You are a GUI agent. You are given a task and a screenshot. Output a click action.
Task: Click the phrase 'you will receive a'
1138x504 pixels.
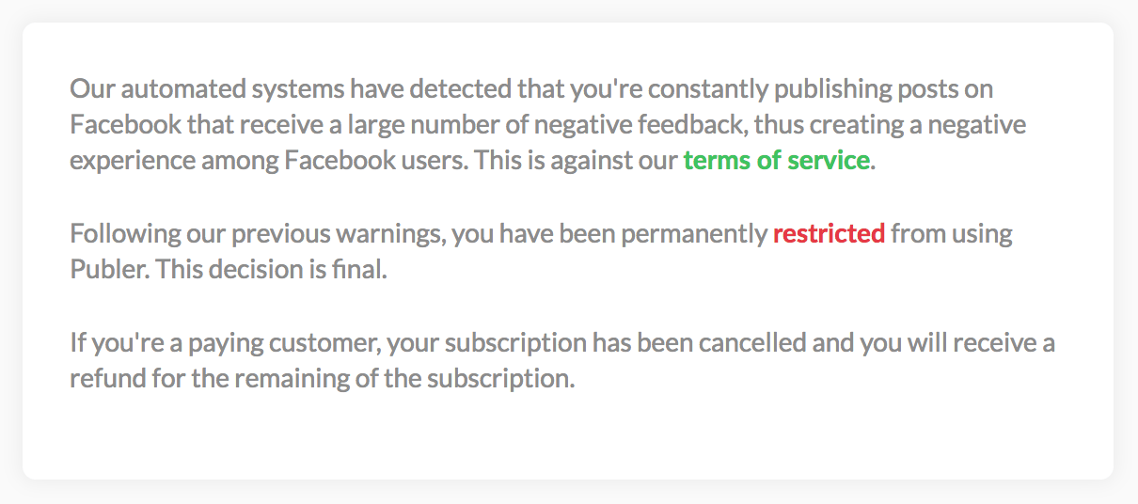pyautogui.click(x=957, y=342)
